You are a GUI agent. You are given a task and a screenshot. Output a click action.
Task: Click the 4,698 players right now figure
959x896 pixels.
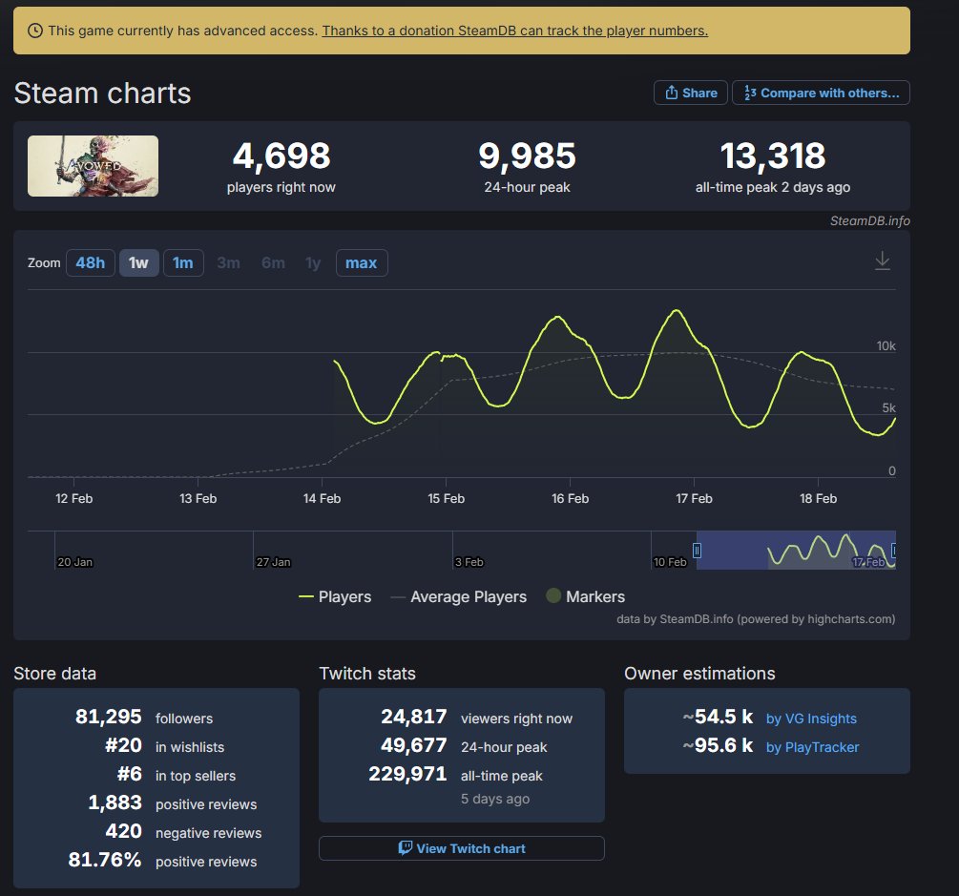coord(281,156)
